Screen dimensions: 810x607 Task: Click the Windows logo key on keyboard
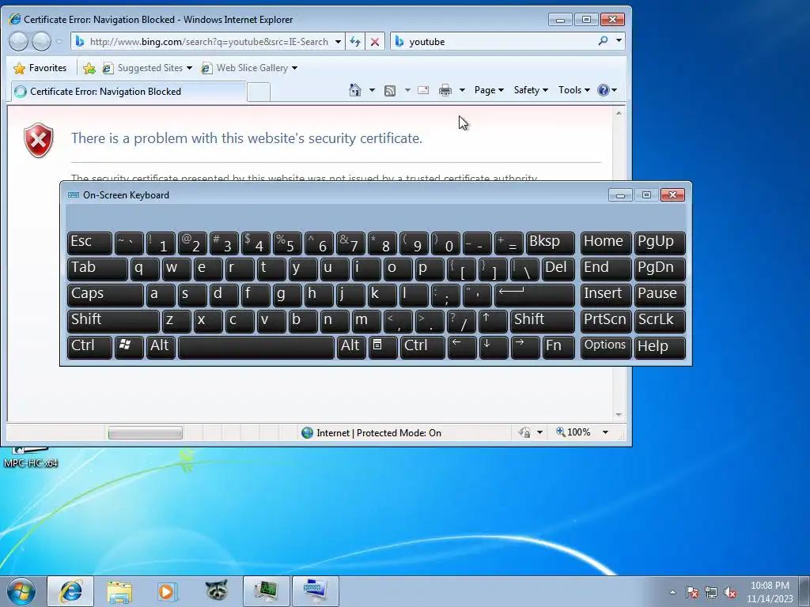pyautogui.click(x=129, y=347)
